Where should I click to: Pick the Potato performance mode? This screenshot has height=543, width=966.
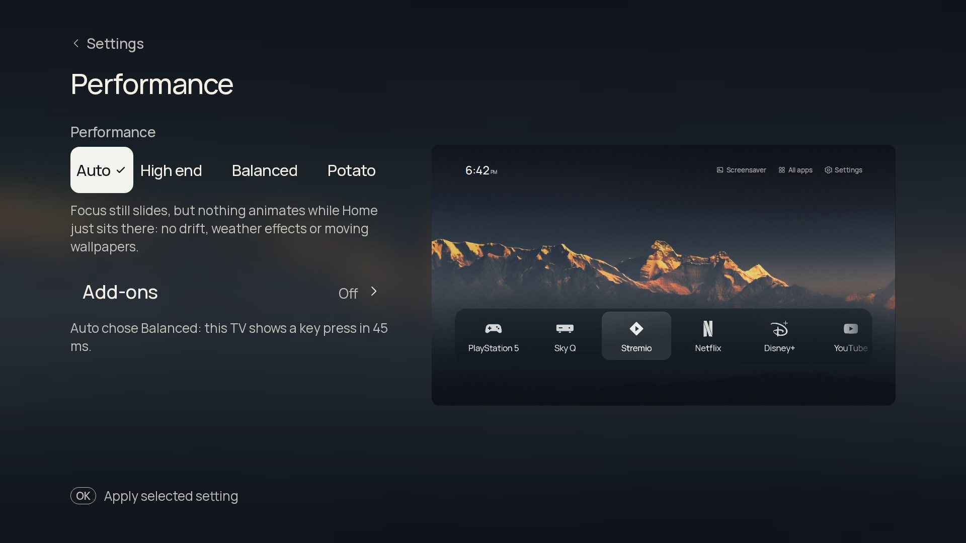(351, 170)
